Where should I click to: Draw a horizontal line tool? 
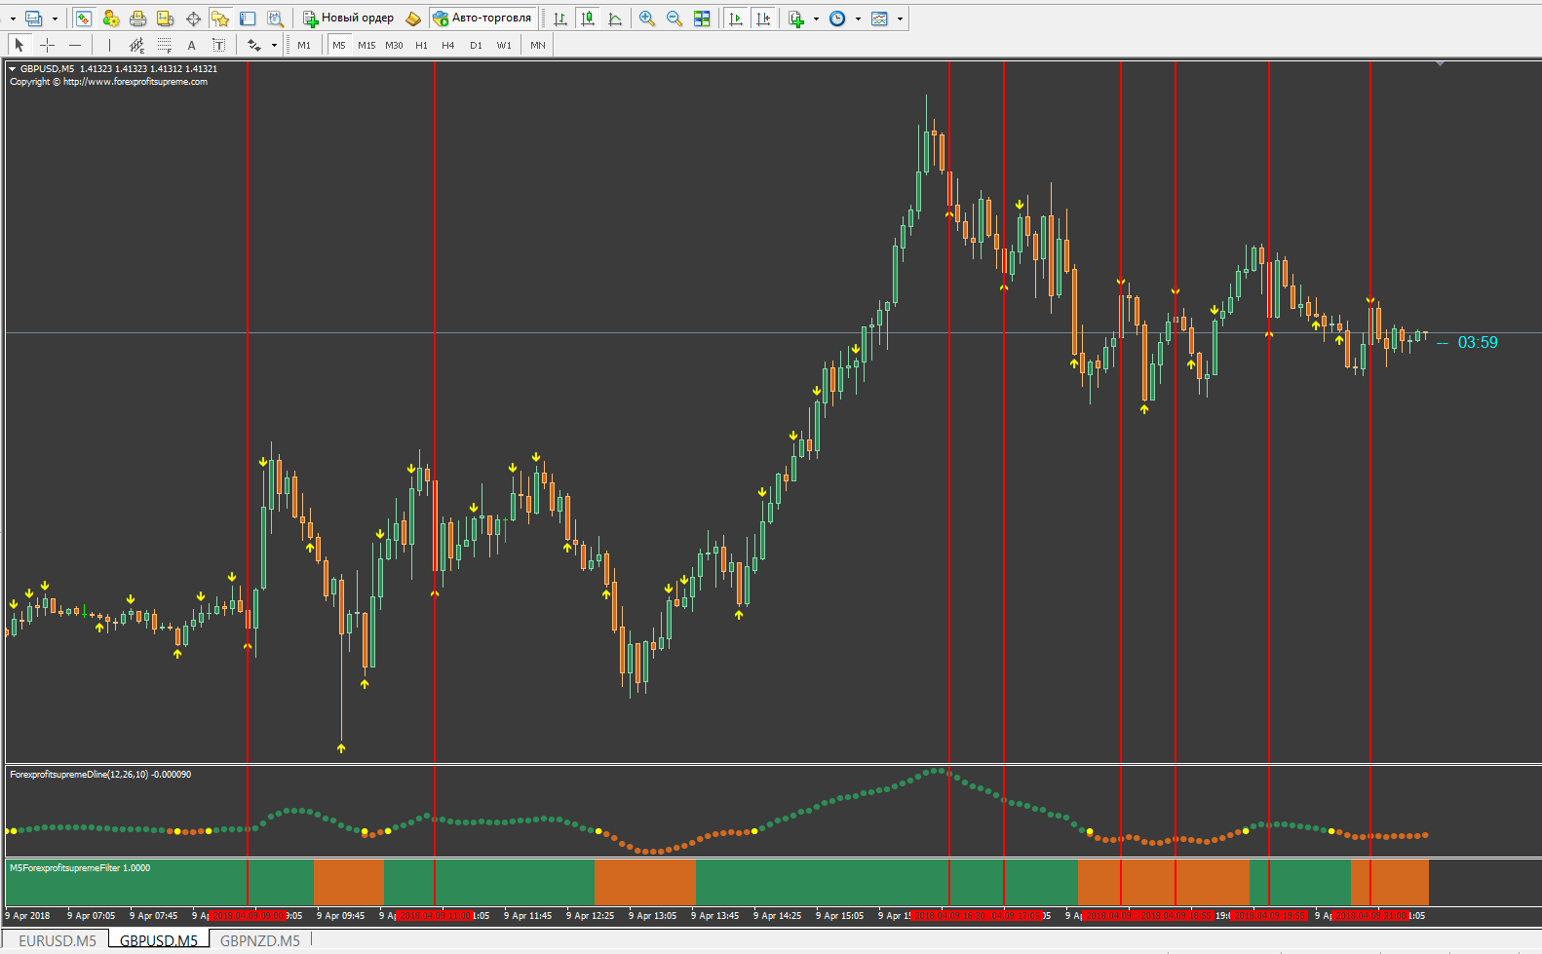(75, 45)
